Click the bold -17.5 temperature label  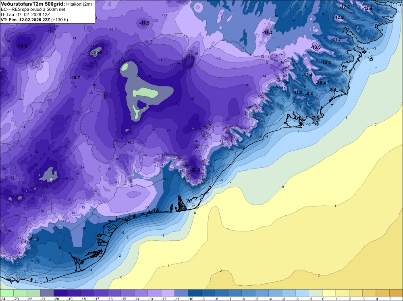144,23
